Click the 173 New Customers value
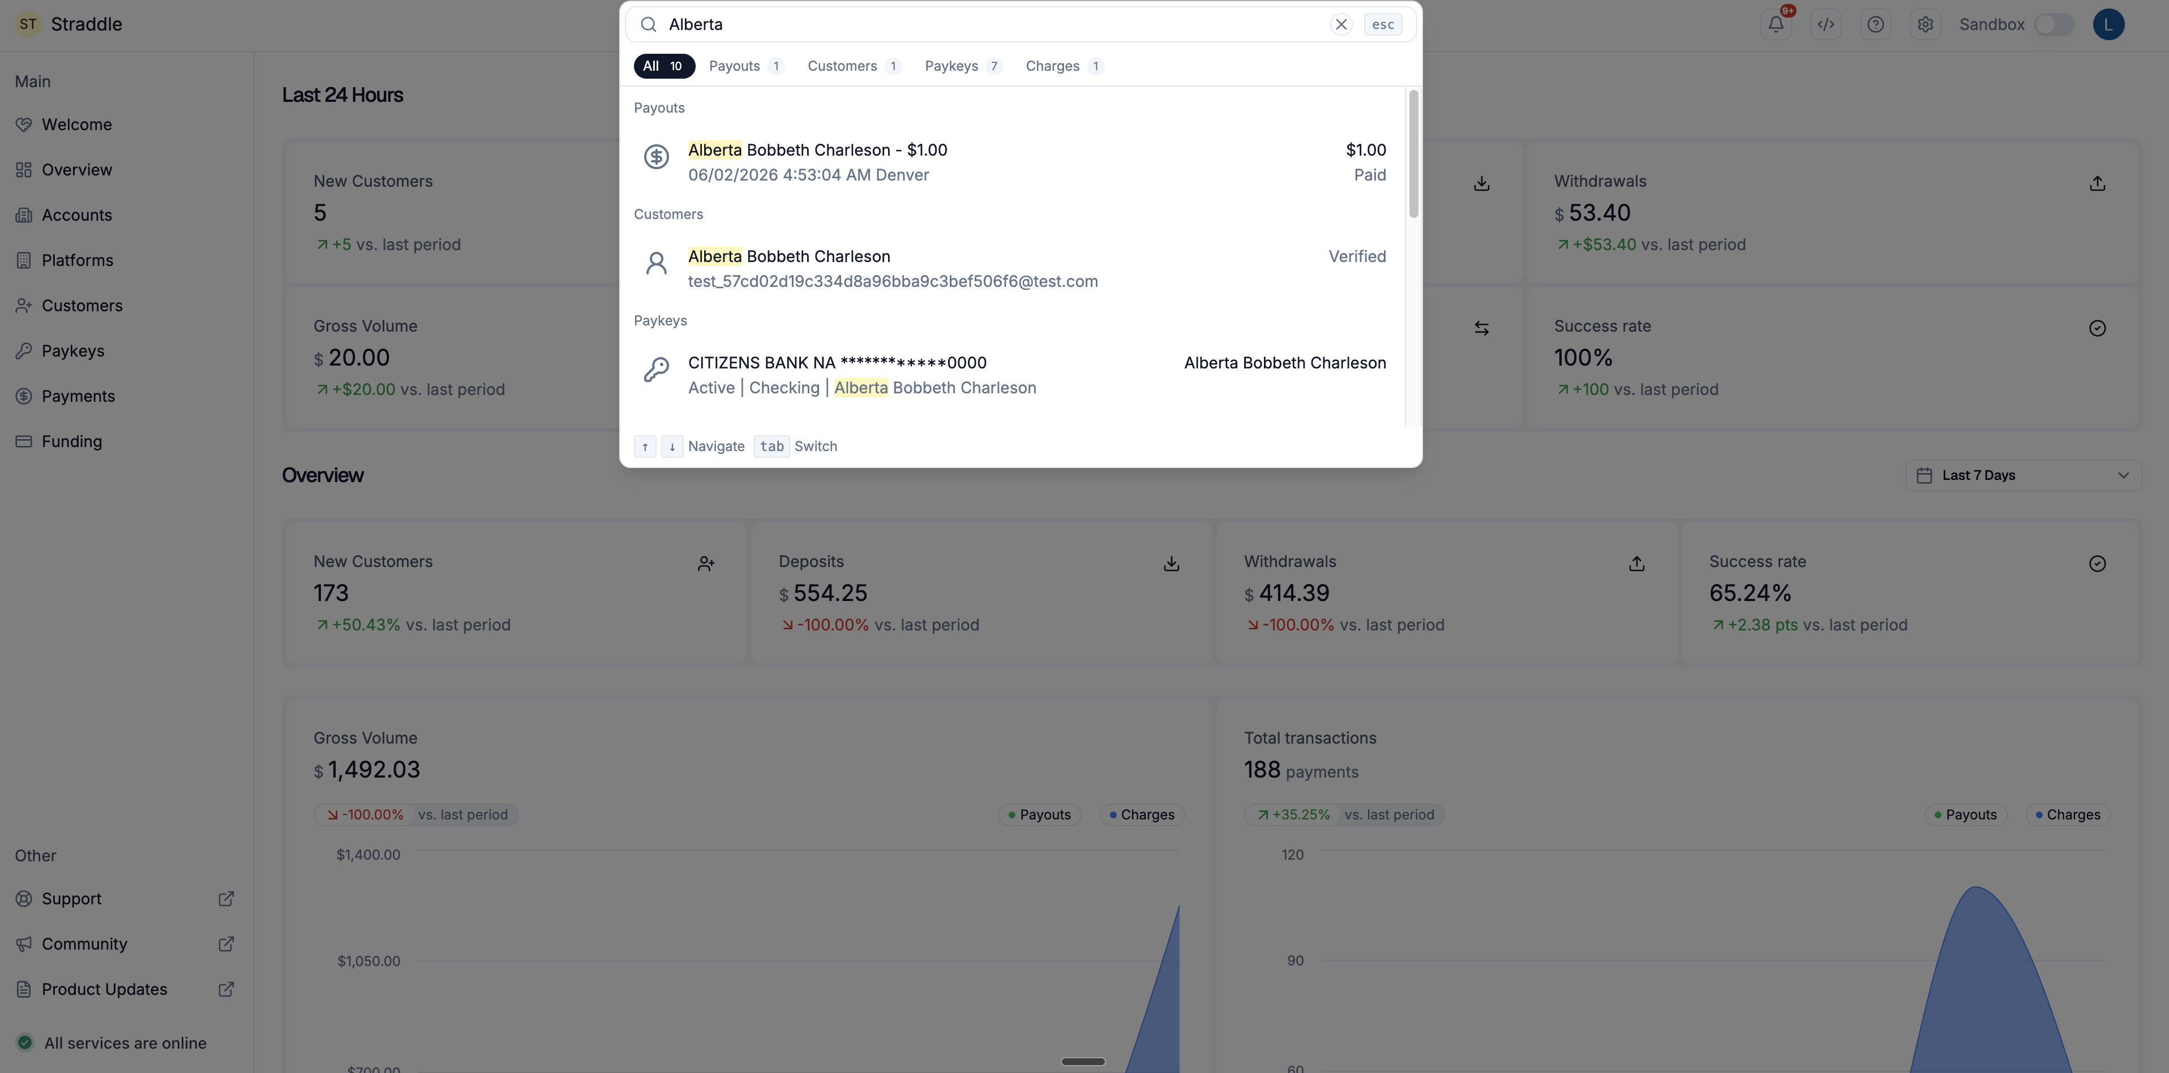 tap(331, 593)
